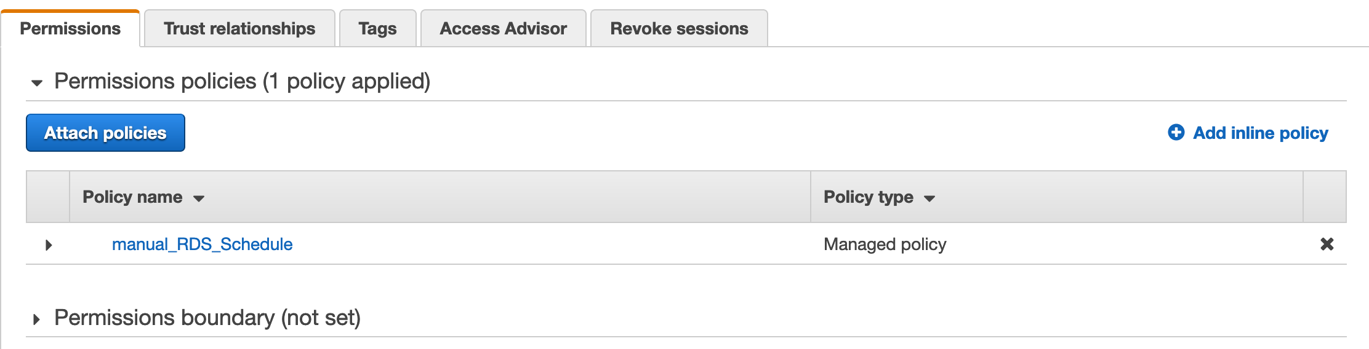Select the Permissions tab

point(70,29)
